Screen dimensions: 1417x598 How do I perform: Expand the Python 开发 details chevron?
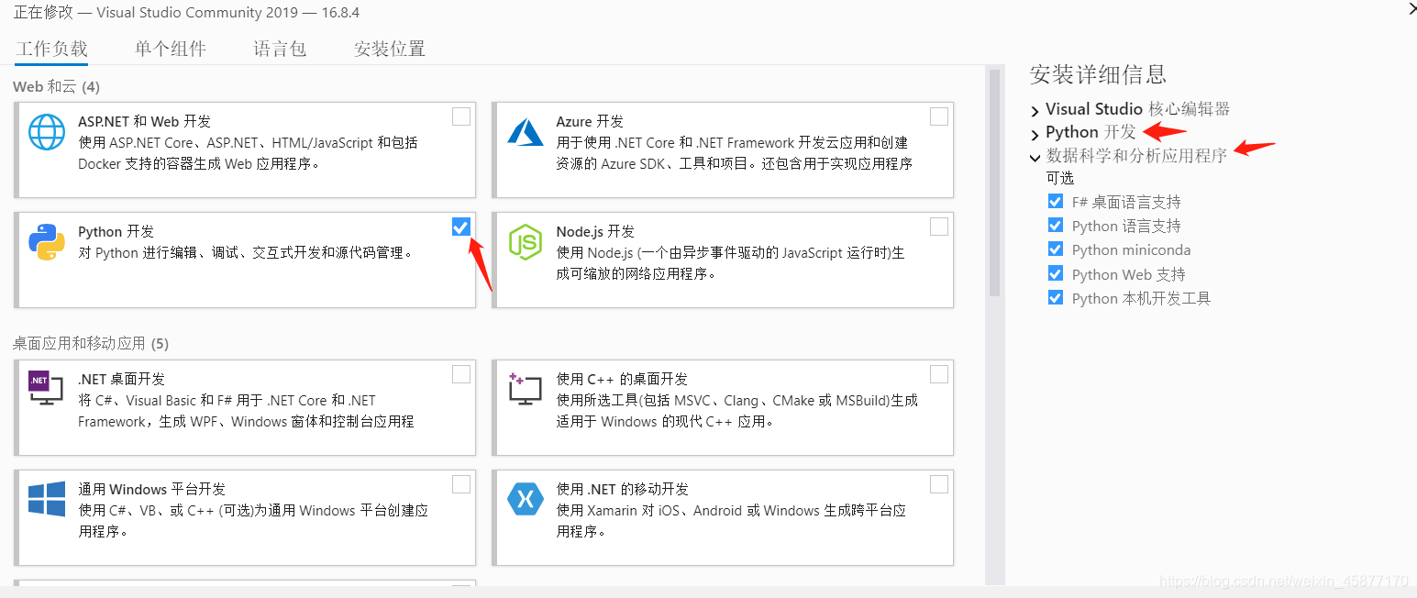click(1035, 134)
